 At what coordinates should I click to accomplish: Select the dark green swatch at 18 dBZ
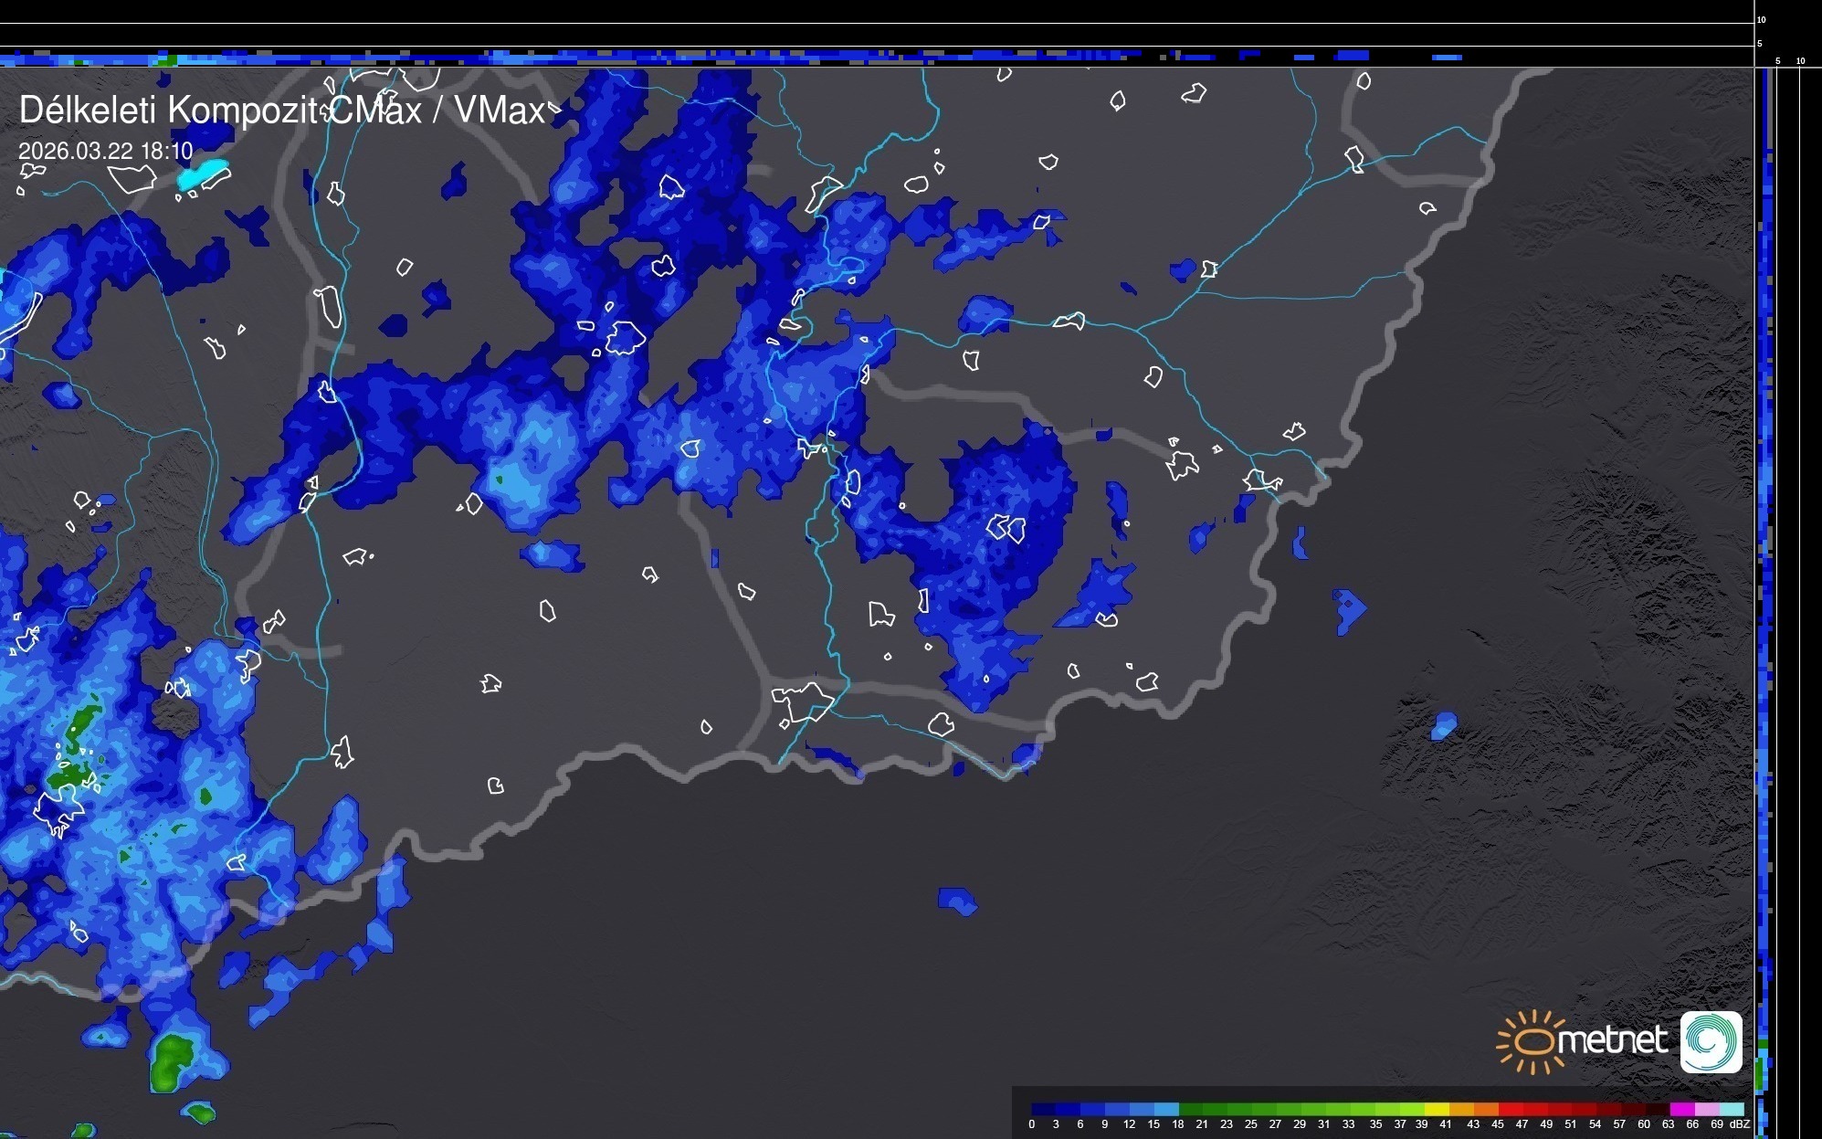(x=1191, y=1109)
